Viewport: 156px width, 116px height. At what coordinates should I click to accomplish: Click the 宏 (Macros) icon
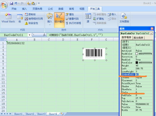tap(20, 18)
